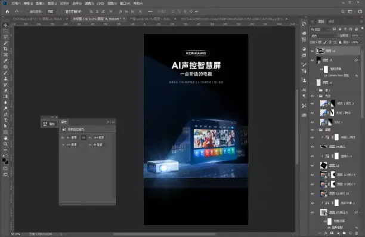Click the lock-all icon in Layers panel
This screenshot has width=365, height=237.
tap(340, 42)
